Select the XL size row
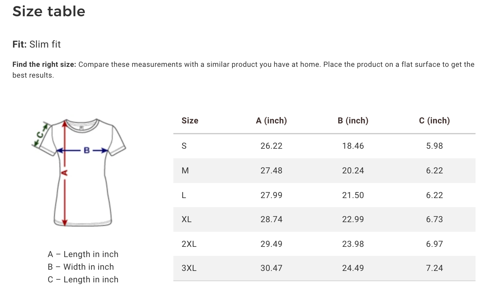The height and width of the screenshot is (298, 496). pos(324,219)
